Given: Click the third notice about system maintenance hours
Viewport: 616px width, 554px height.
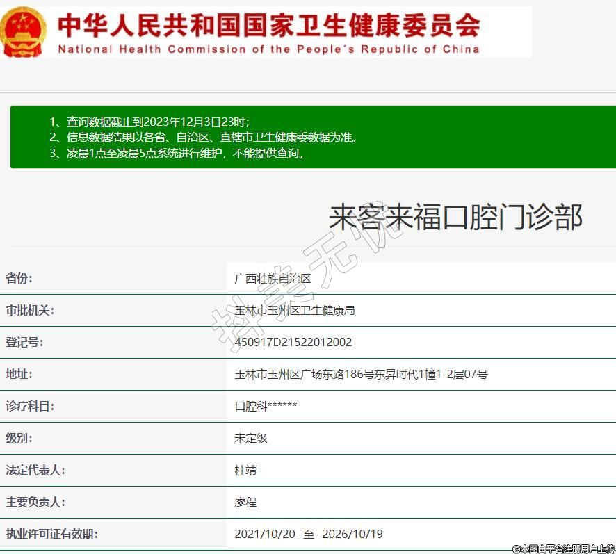Looking at the screenshot, I should point(177,154).
